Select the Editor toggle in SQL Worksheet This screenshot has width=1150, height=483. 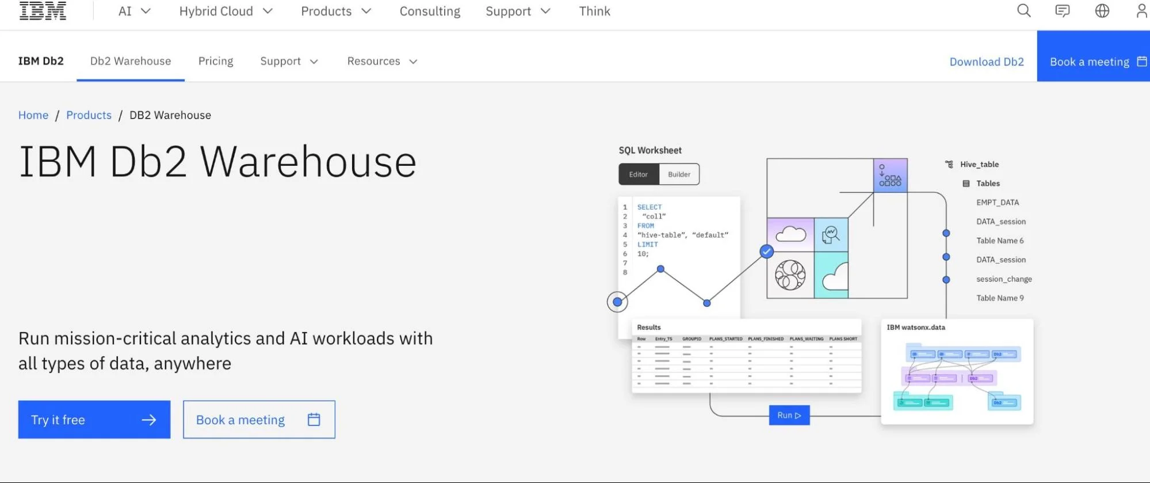pyautogui.click(x=639, y=174)
